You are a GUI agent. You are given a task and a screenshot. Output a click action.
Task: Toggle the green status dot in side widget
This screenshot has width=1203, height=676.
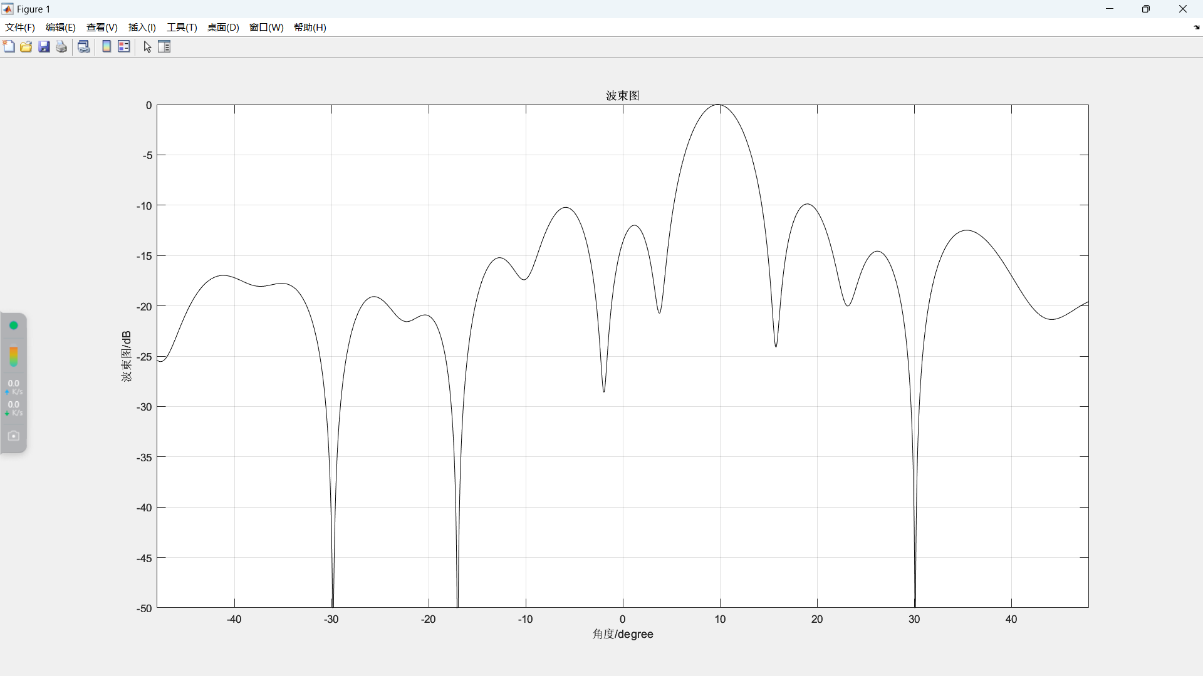coord(14,325)
